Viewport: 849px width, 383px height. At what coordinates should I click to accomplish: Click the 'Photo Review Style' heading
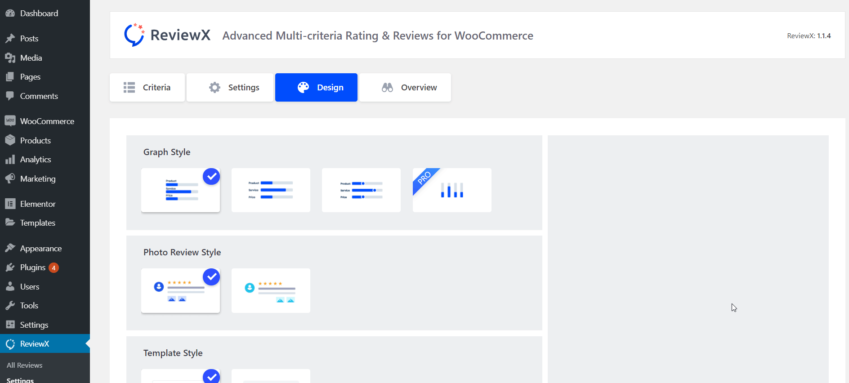[182, 252]
